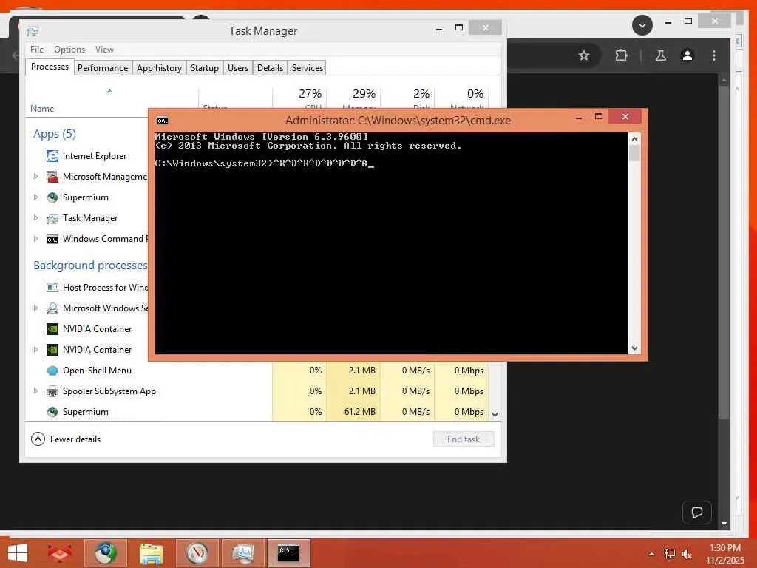This screenshot has width=757, height=568.
Task: Open compass-like app on taskbar
Action: [197, 553]
